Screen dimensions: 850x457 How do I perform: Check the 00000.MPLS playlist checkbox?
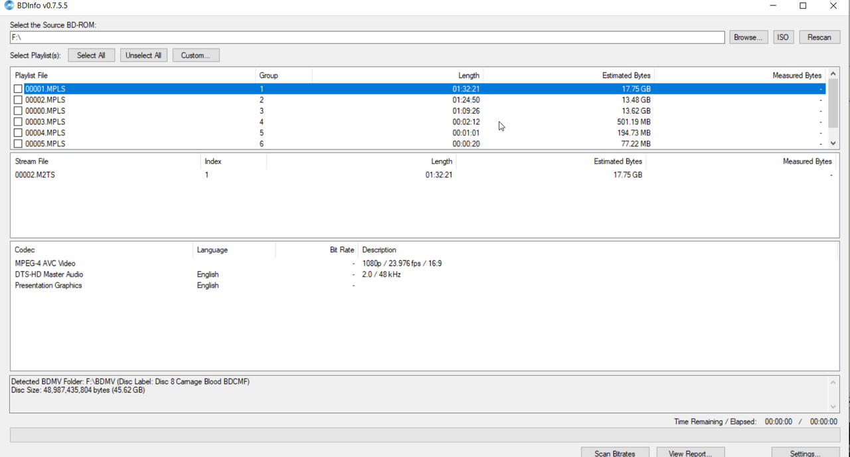[x=18, y=111]
